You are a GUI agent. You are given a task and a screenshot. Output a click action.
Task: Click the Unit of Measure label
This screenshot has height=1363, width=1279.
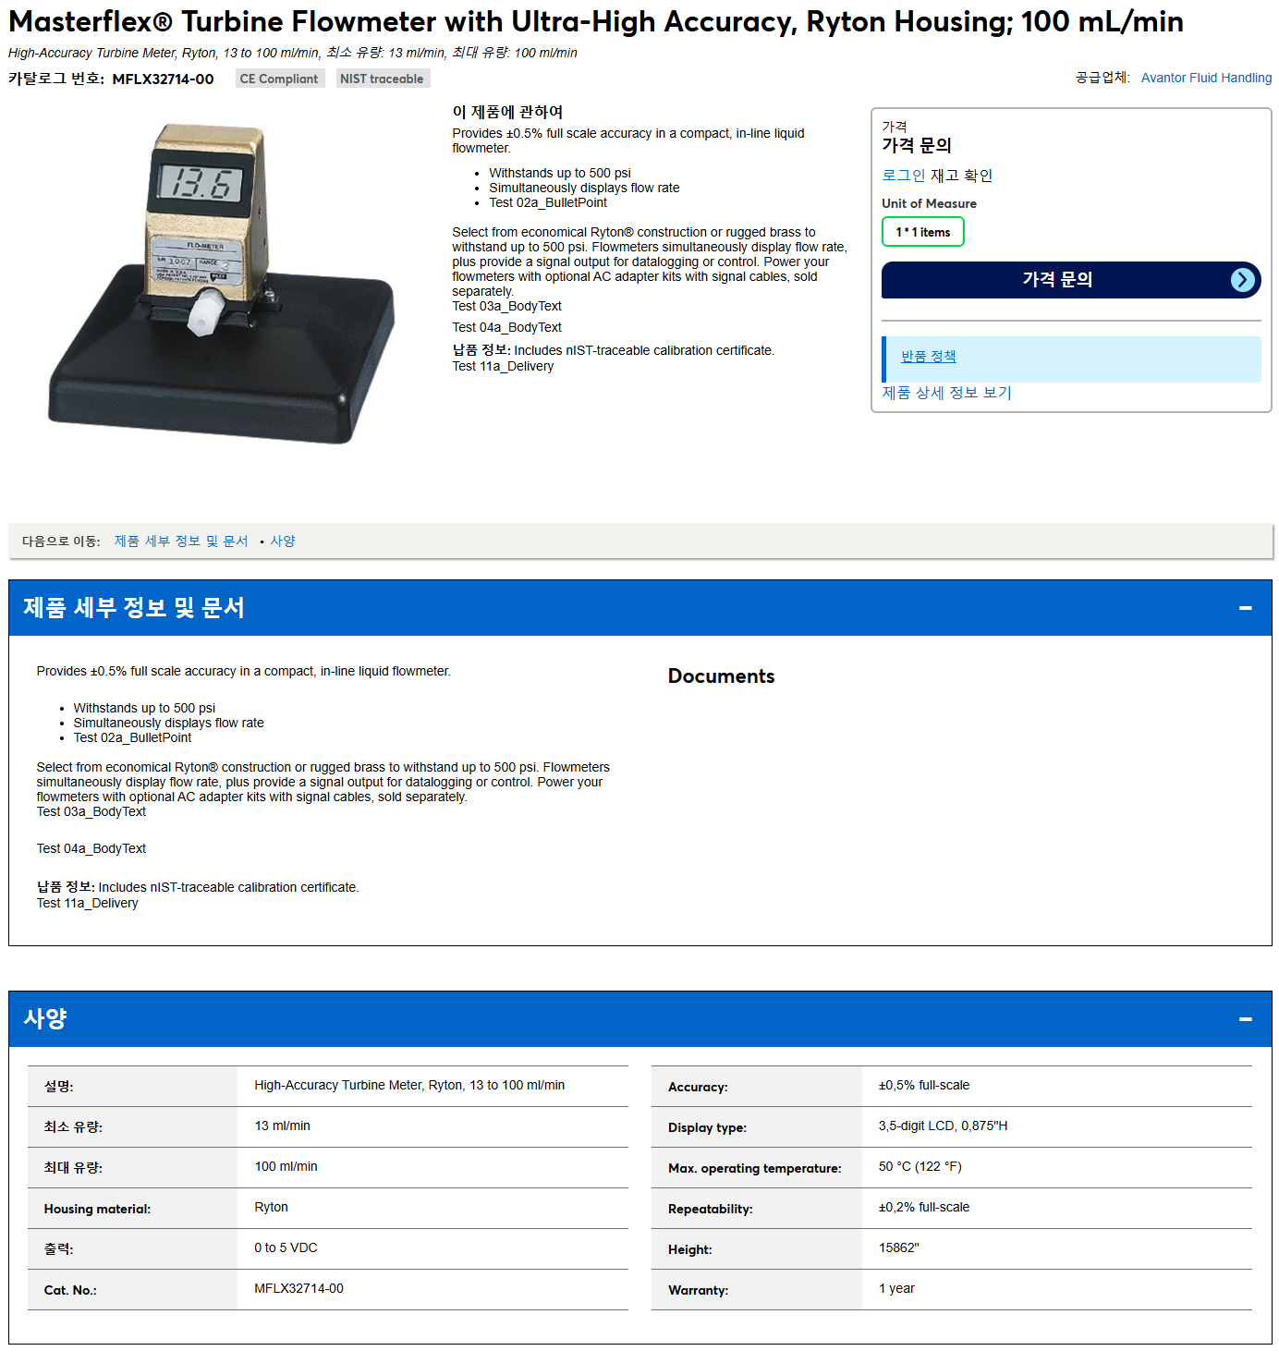pos(929,203)
